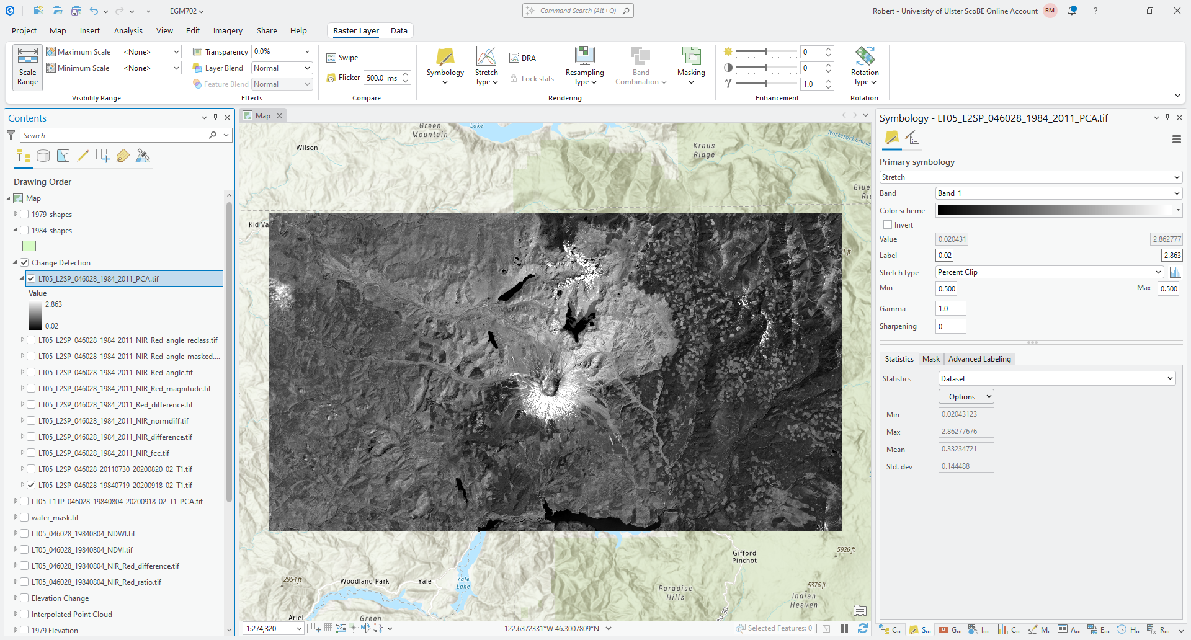Click the Gamma value input field
This screenshot has height=640, width=1191.
(950, 309)
